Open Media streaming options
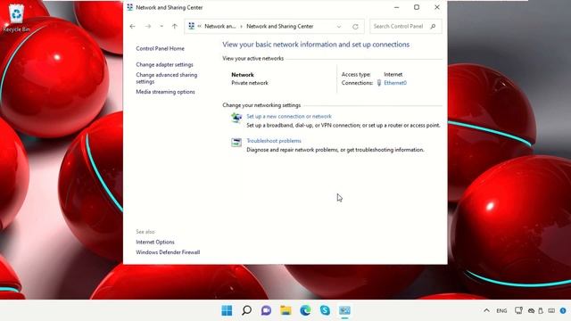This screenshot has height=321, width=571. [165, 92]
